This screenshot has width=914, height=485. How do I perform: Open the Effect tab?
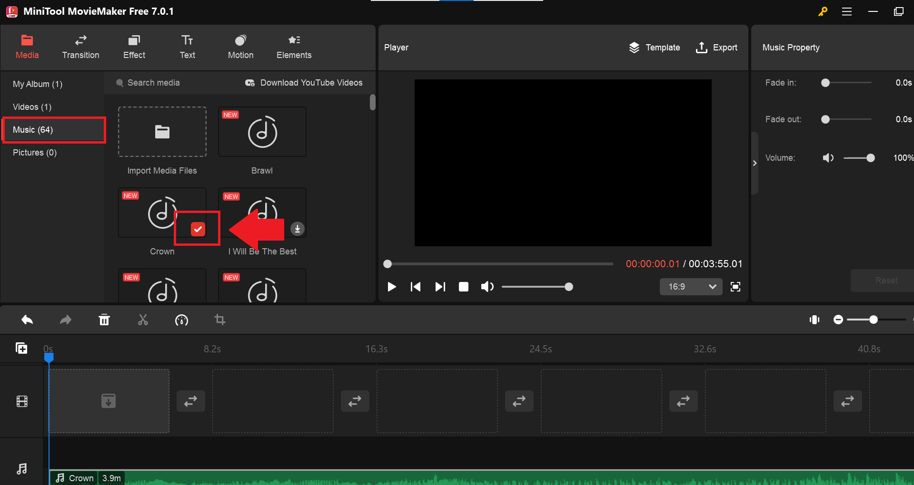click(x=134, y=48)
